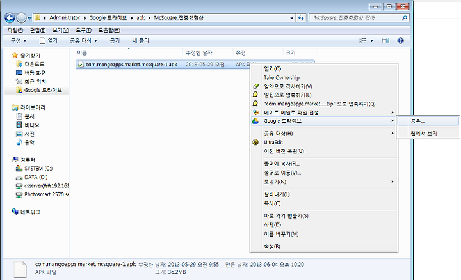Expand 보내기(N) context submenu

324,182
